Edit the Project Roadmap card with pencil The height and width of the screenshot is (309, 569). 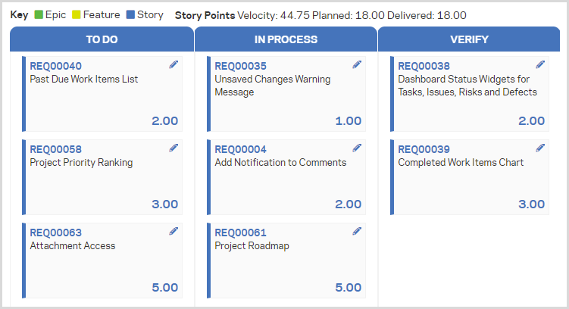(x=358, y=231)
